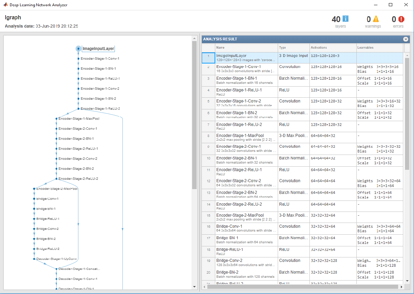Image resolution: width=414 pixels, height=294 pixels.
Task: Click the graph pane vertical scrollbar thumb
Action: click(194, 116)
